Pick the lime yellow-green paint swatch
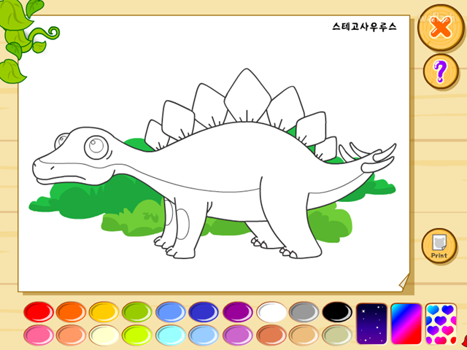The image size is (467, 350). coord(137,335)
